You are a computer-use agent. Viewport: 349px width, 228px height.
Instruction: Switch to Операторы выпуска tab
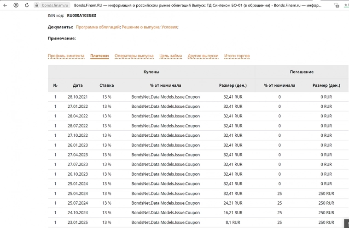tap(134, 56)
